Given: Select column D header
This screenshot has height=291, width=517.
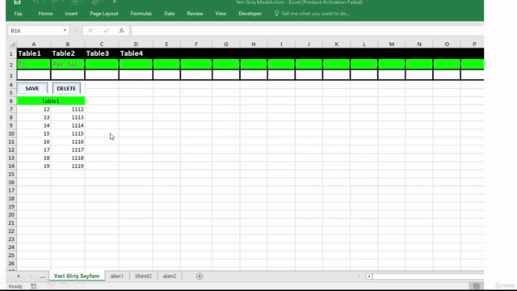Looking at the screenshot, I should tap(136, 44).
